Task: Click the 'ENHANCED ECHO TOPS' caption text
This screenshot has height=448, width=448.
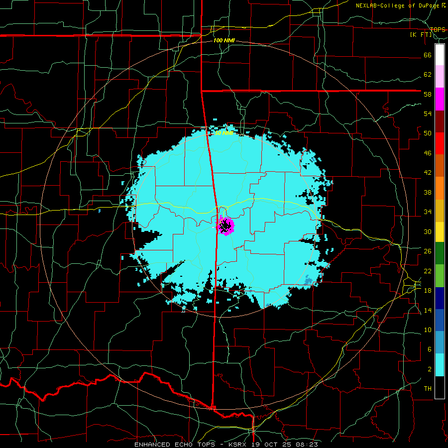Action: (177, 445)
